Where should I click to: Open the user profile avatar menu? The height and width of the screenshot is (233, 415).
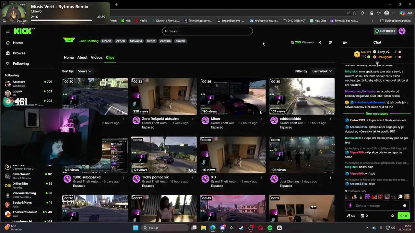click(402, 31)
